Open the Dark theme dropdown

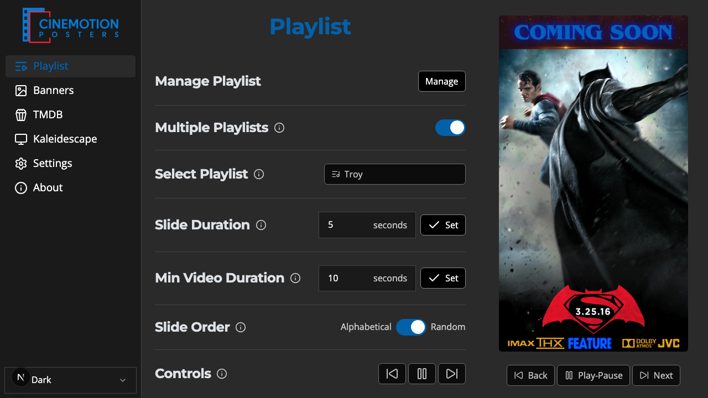coord(70,380)
